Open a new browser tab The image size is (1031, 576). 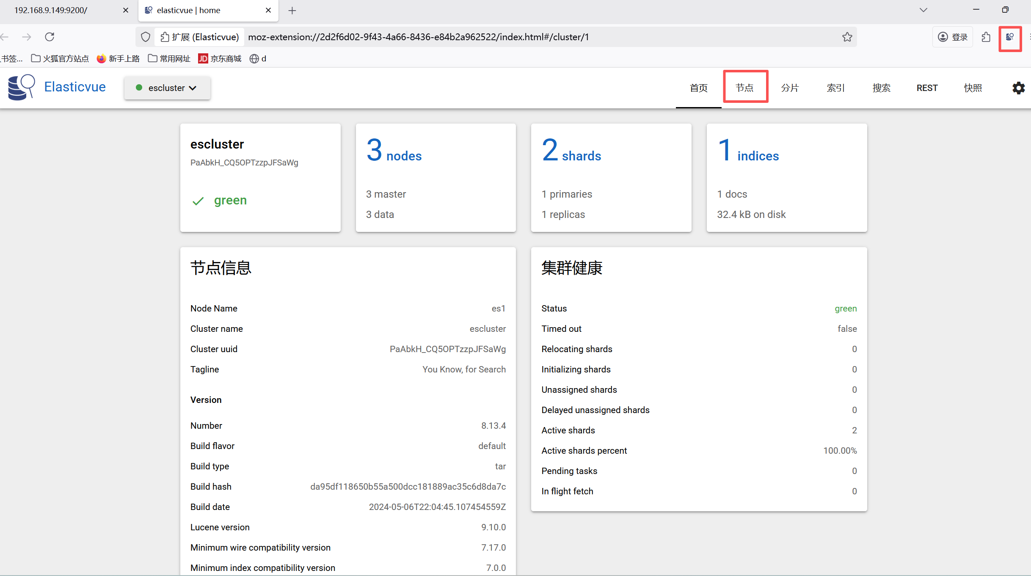pyautogui.click(x=292, y=11)
